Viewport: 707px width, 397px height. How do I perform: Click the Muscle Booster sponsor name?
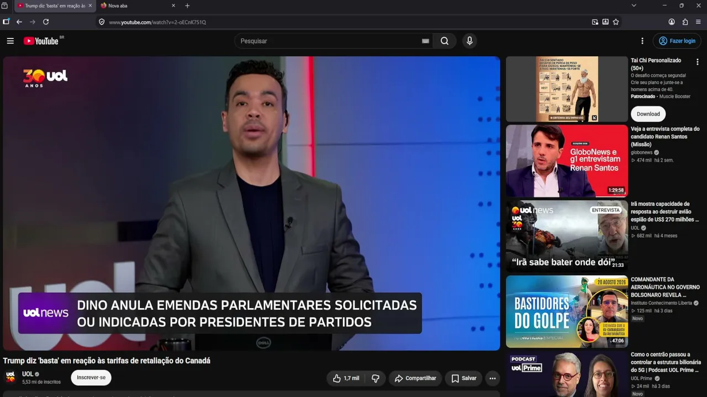point(675,96)
